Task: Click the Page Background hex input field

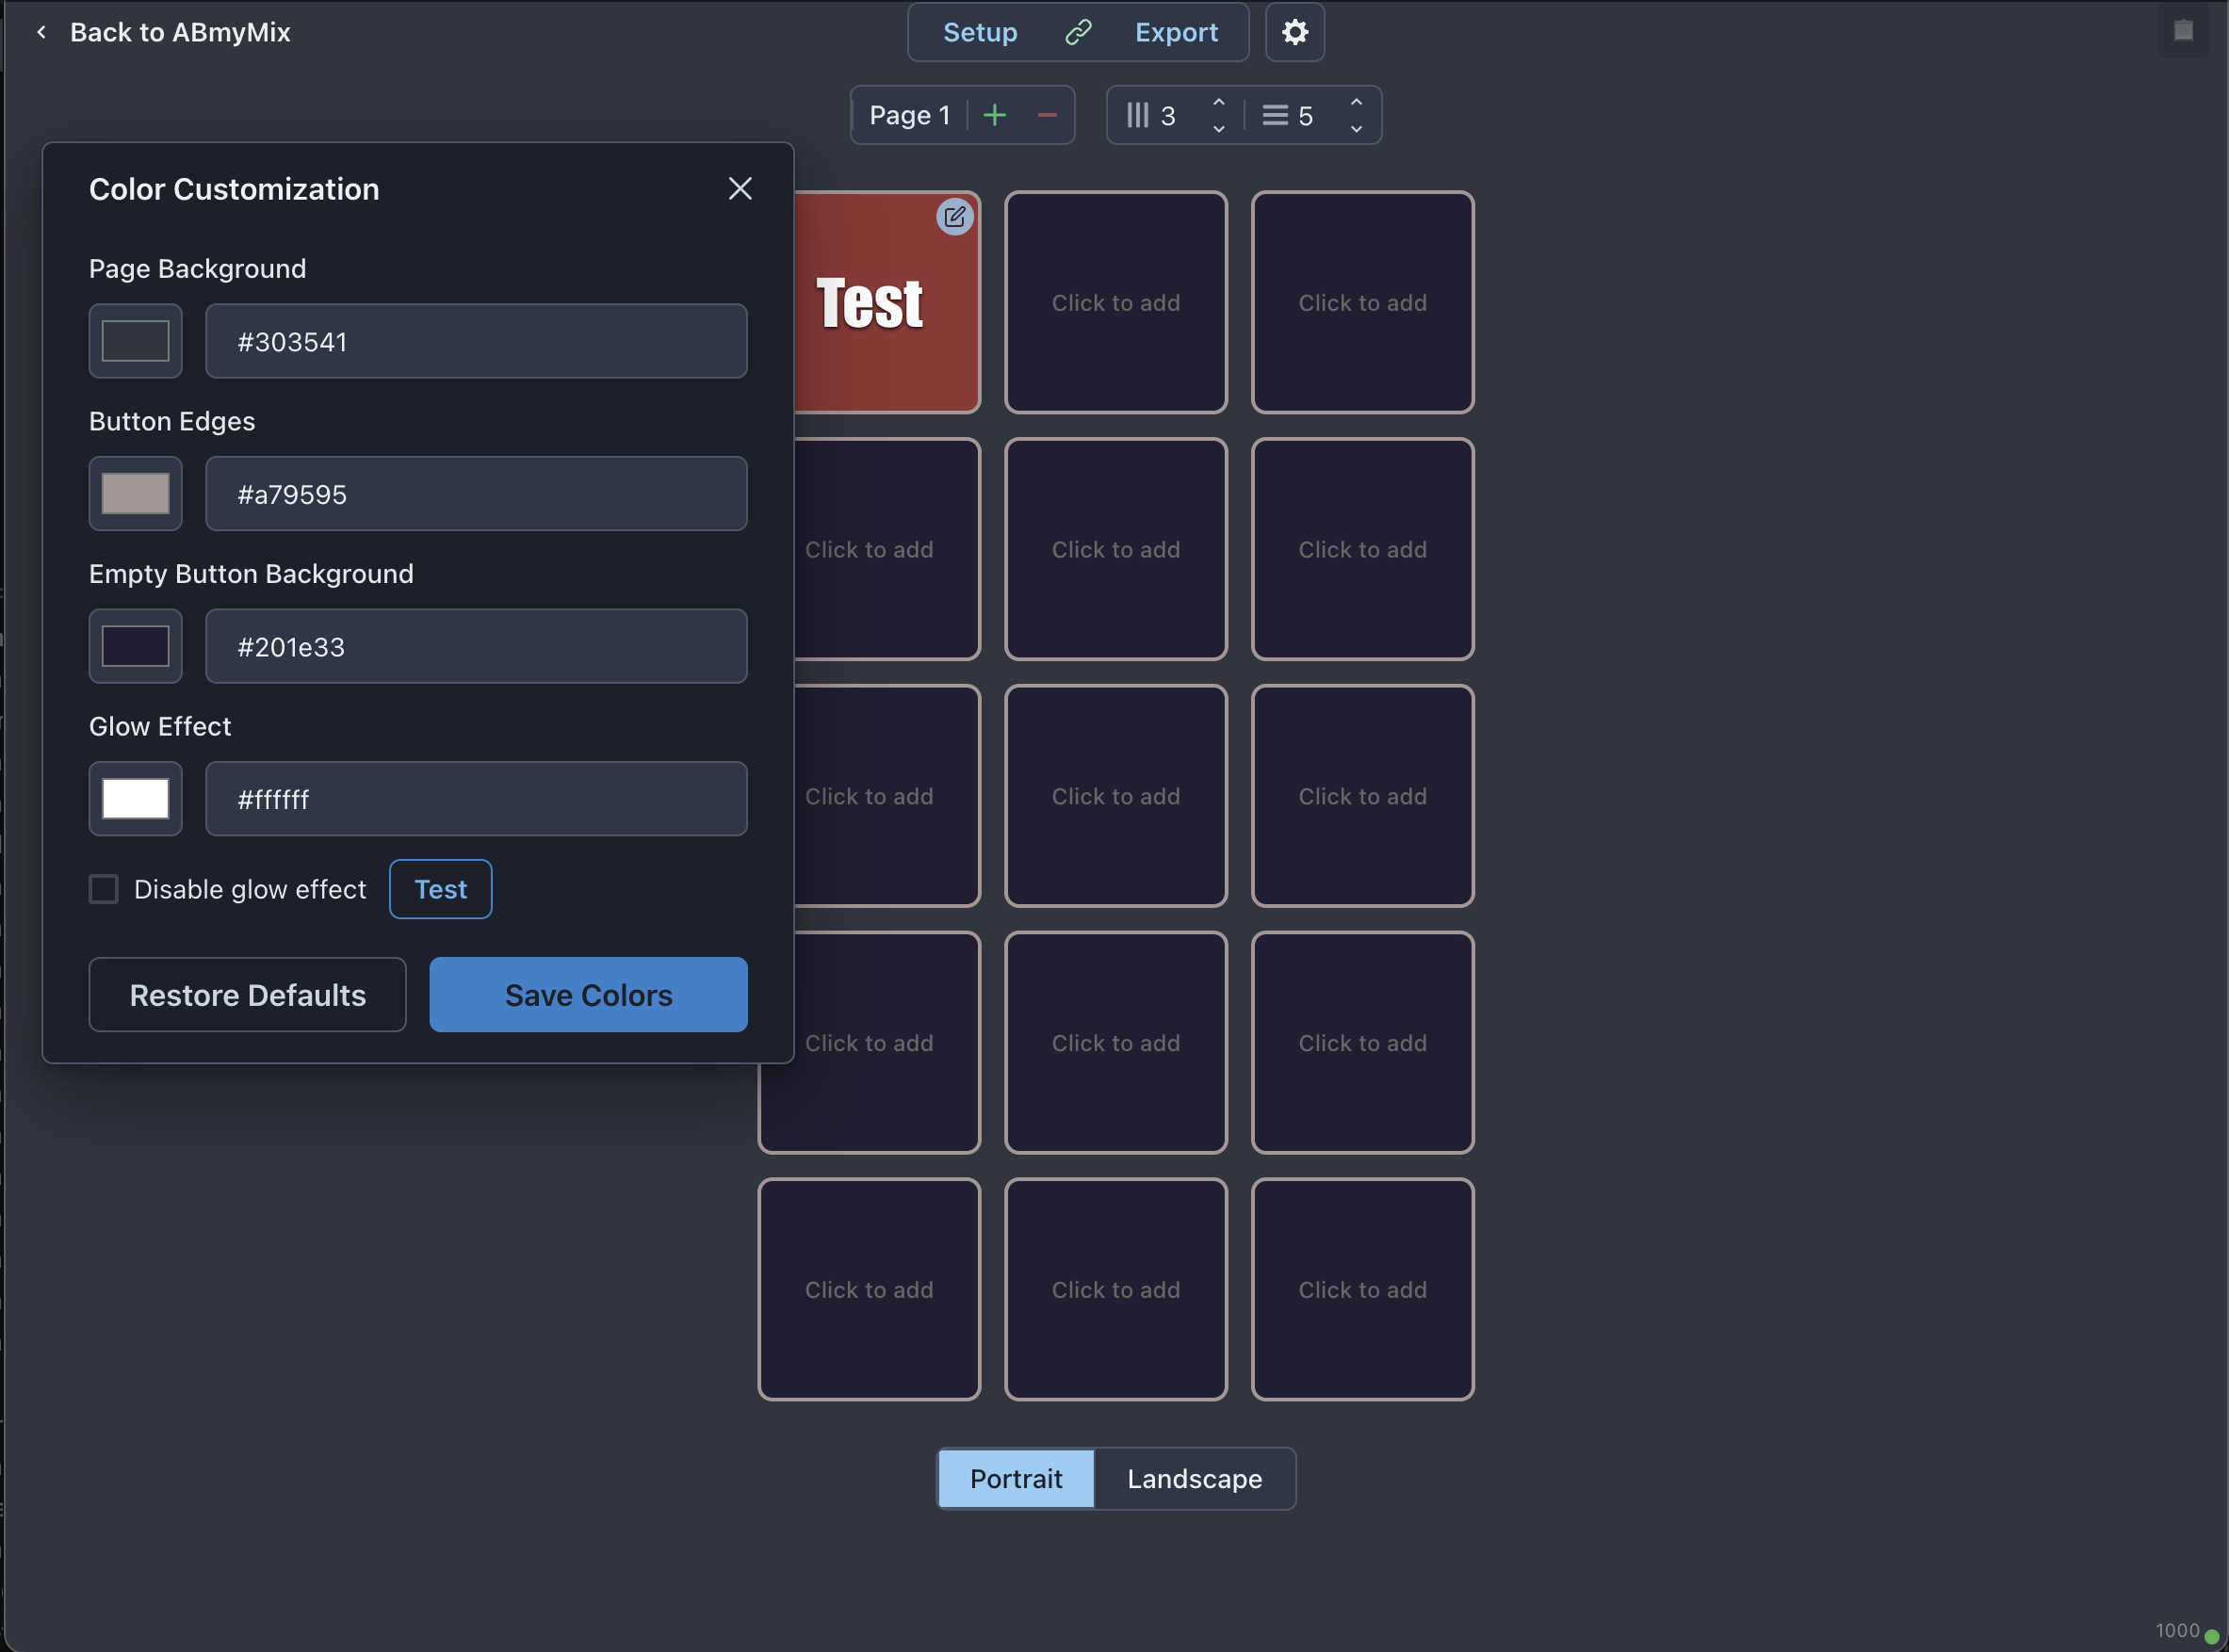Action: [476, 341]
